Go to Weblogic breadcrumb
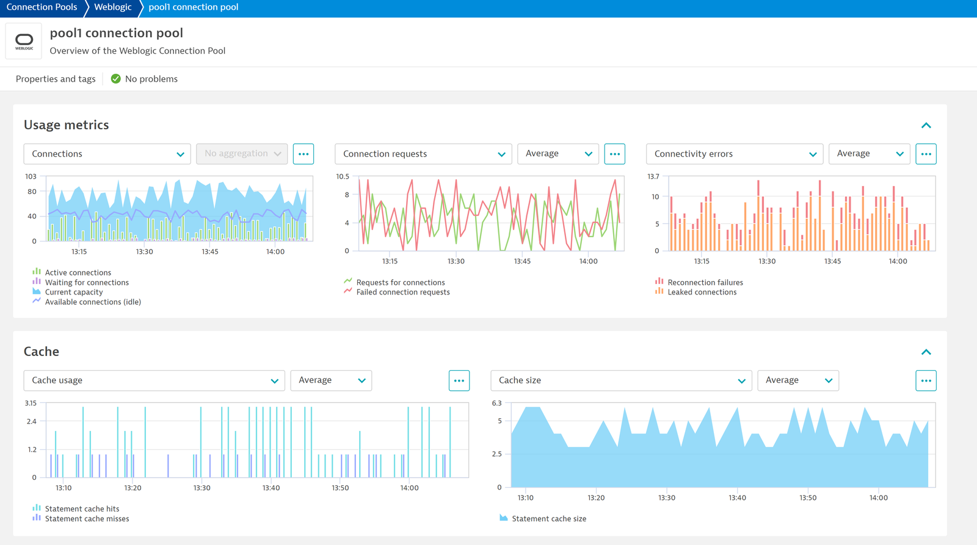The height and width of the screenshot is (545, 977). (x=112, y=7)
